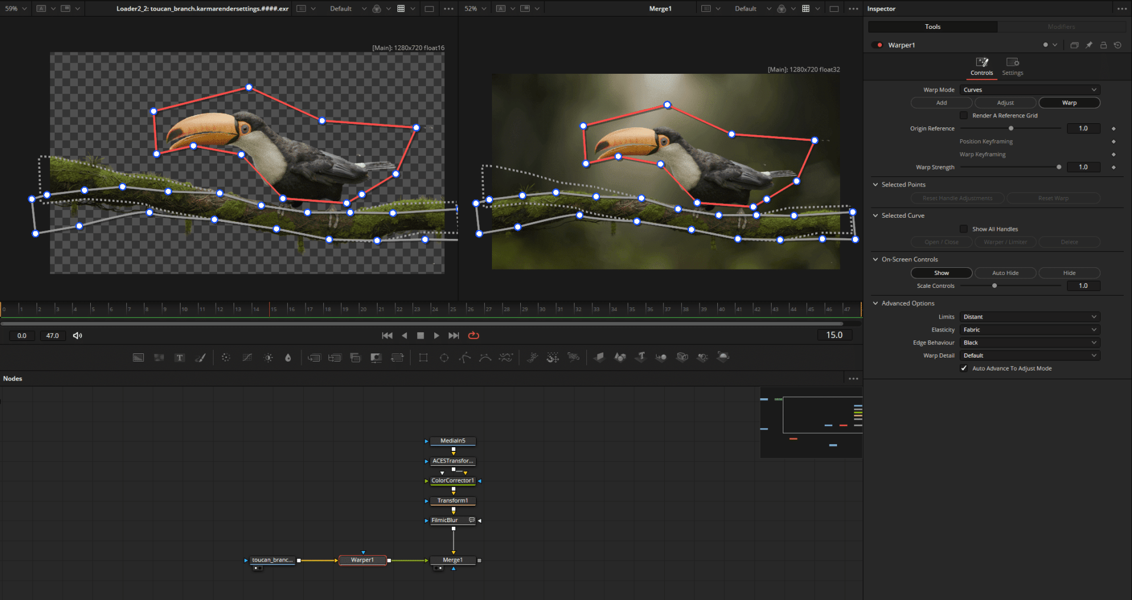Switch to the Modifiers tab
Viewport: 1132px width, 600px height.
click(x=1061, y=27)
